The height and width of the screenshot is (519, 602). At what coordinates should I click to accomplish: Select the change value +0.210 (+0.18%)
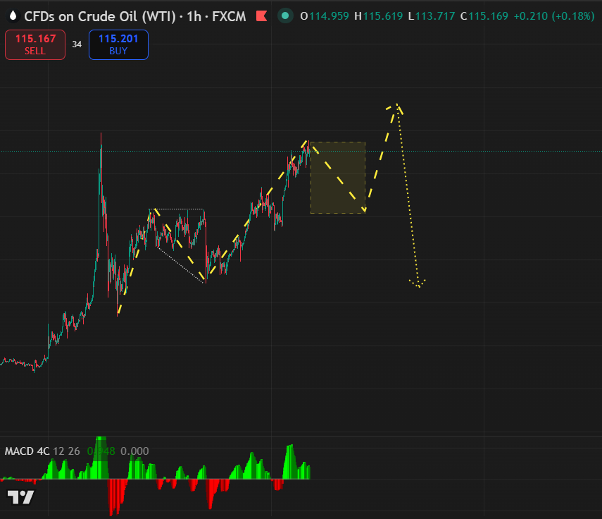click(554, 16)
